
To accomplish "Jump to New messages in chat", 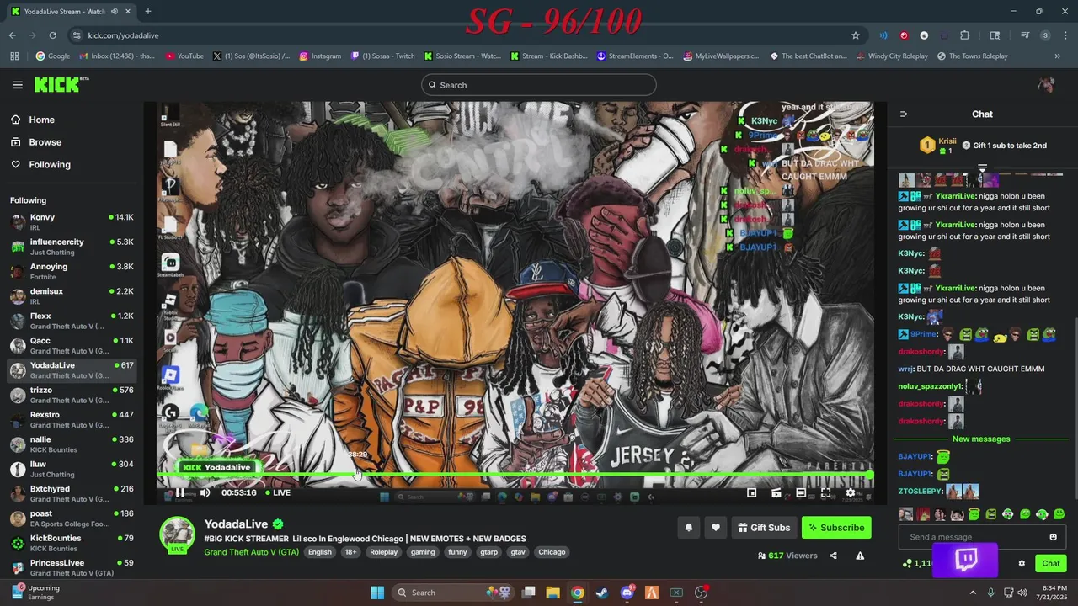I will 981,439.
